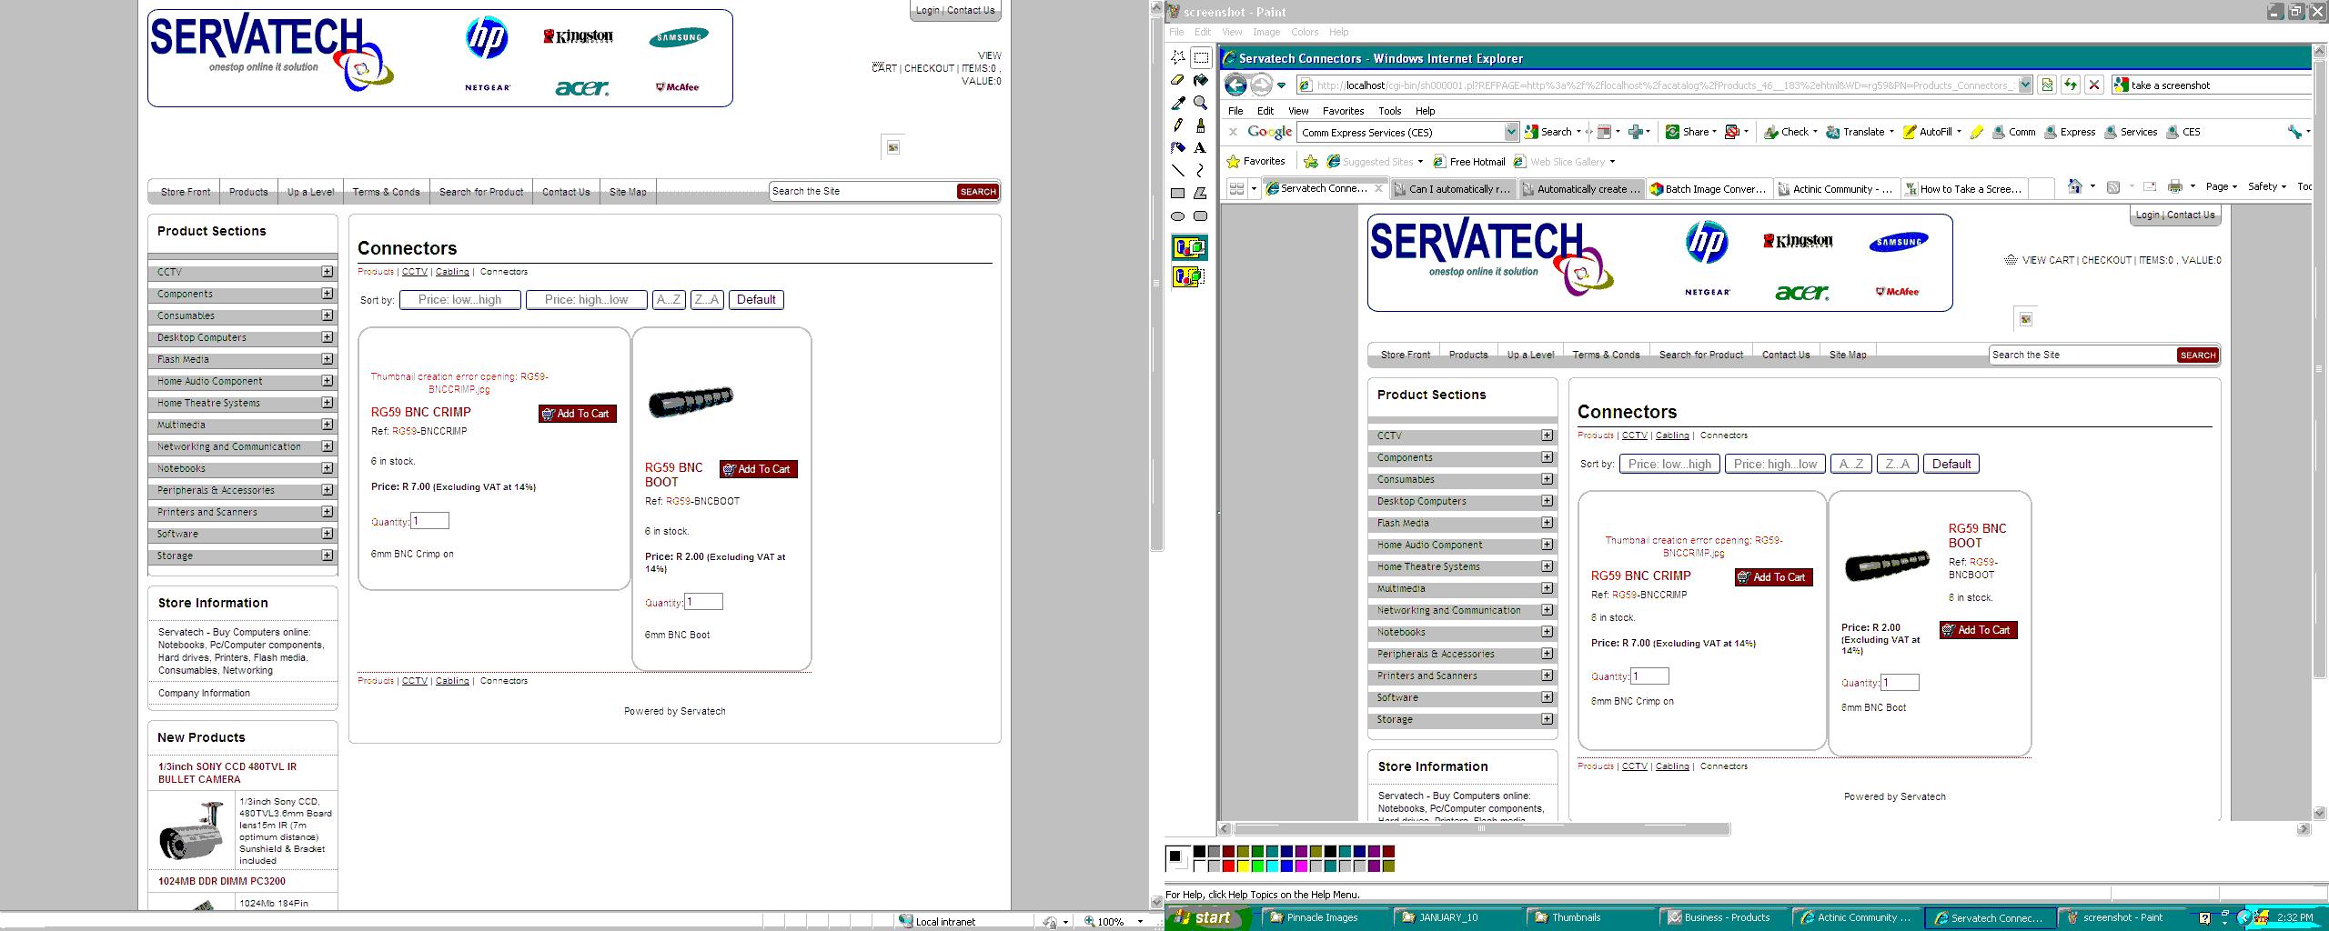Click Add To Cart for RG59 BNC CRIMP in left browser
The height and width of the screenshot is (931, 2329).
click(577, 414)
